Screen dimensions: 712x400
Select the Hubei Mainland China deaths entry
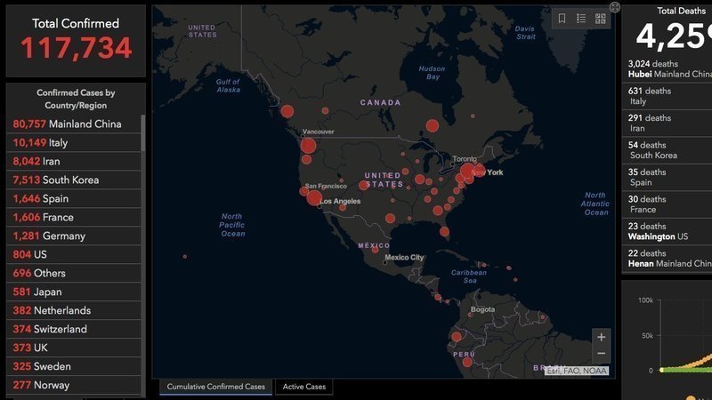(667, 69)
